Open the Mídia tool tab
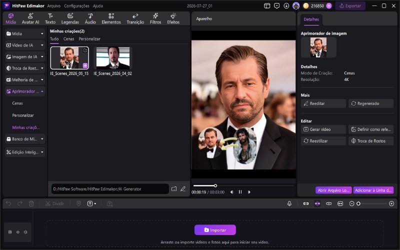The height and width of the screenshot is (250, 400). [10, 18]
